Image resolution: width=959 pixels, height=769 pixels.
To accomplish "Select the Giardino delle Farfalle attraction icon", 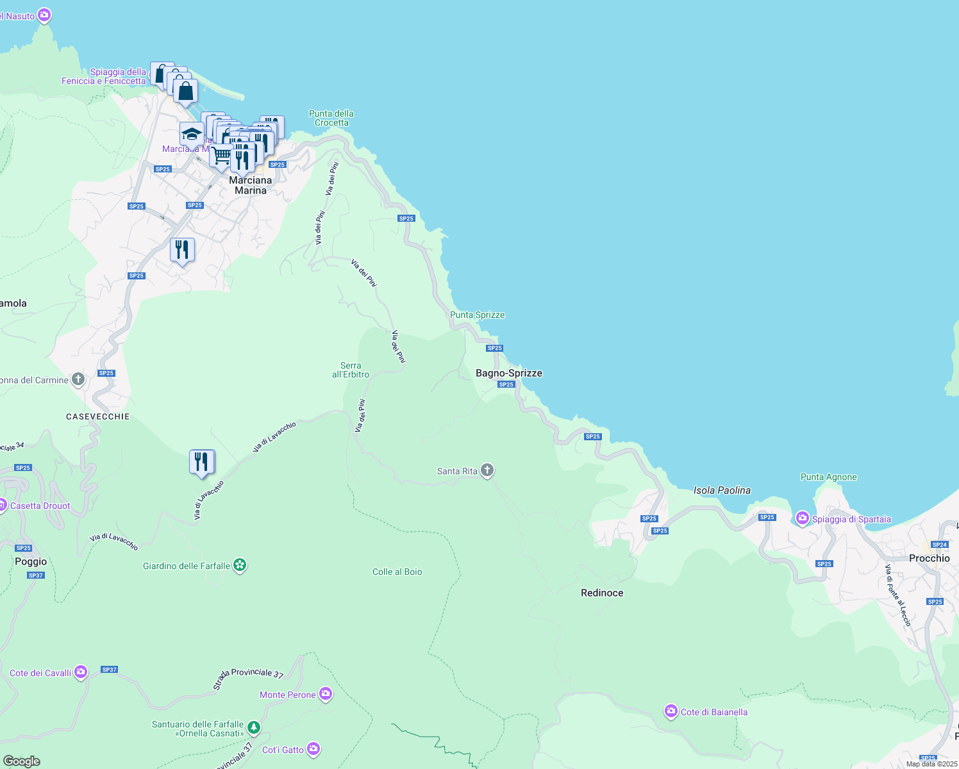I will 240,564.
